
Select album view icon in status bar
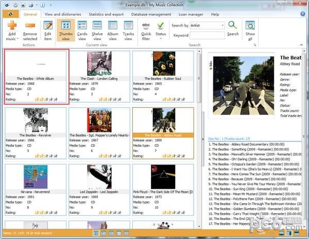(x=118, y=233)
